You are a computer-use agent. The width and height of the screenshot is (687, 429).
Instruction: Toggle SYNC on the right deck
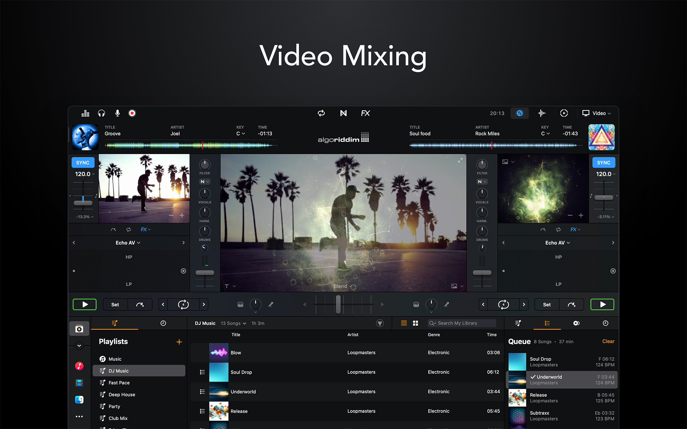coord(604,163)
